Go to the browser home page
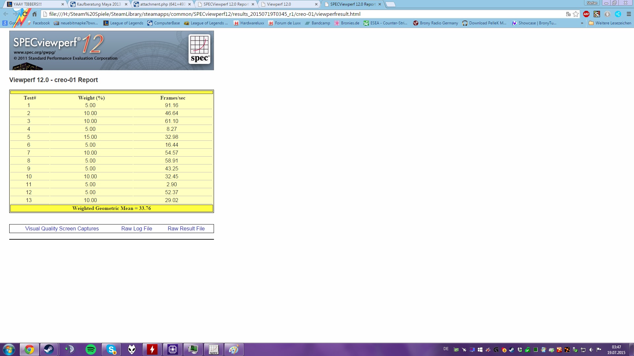 tap(34, 14)
